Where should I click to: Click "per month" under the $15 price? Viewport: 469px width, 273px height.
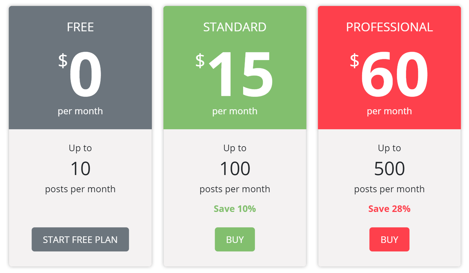tap(235, 111)
